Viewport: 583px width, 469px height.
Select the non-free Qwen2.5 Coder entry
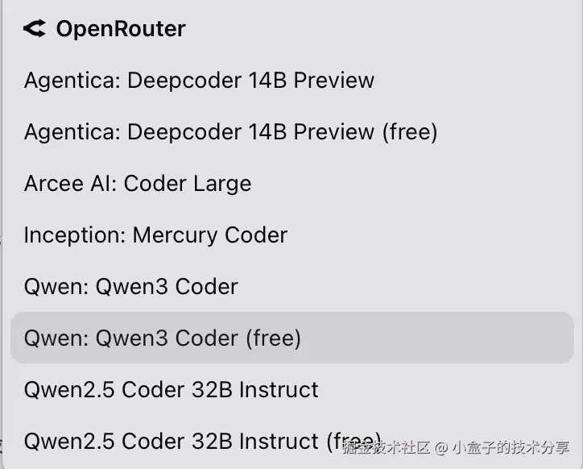point(172,390)
